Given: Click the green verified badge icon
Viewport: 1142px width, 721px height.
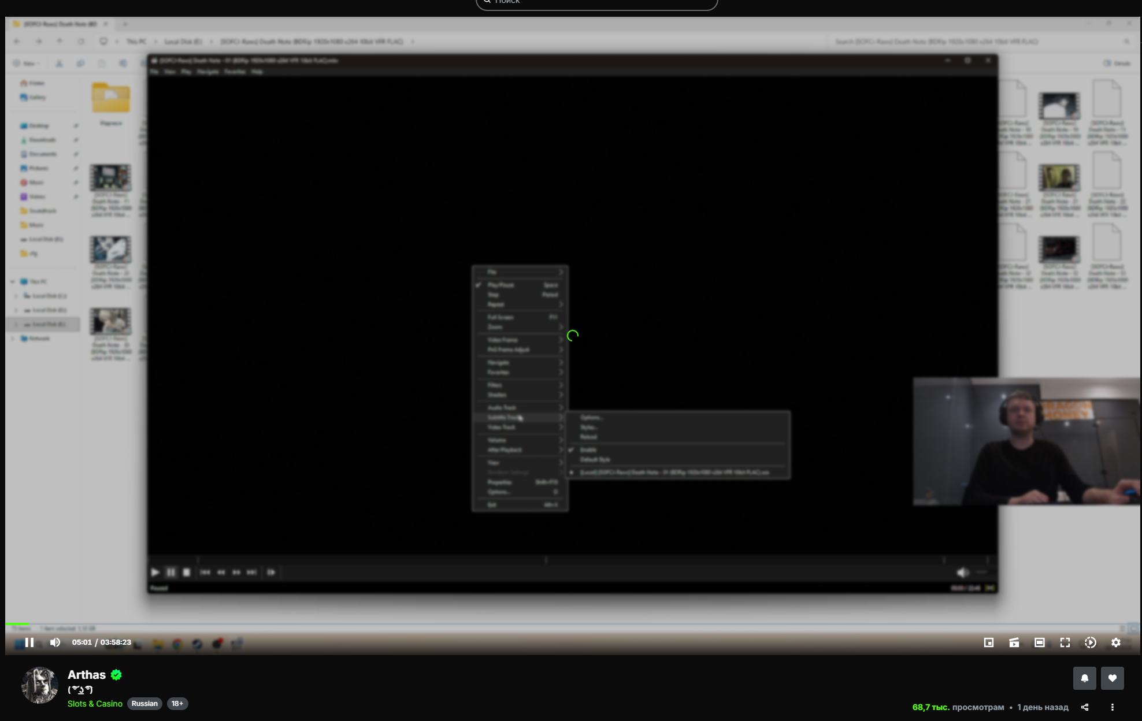Looking at the screenshot, I should pos(116,675).
